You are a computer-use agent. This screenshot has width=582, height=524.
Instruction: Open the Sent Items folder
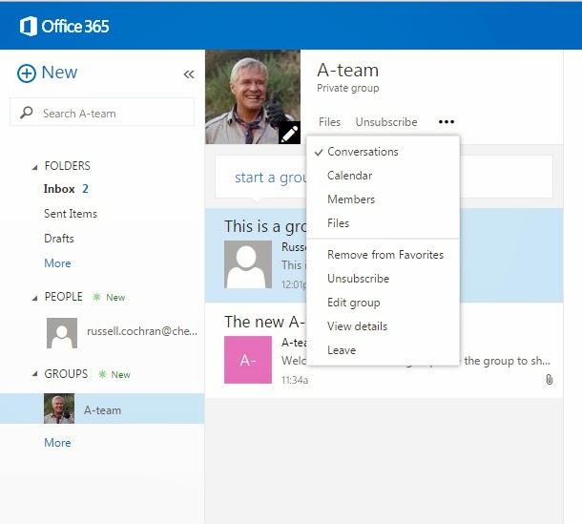pyautogui.click(x=71, y=214)
